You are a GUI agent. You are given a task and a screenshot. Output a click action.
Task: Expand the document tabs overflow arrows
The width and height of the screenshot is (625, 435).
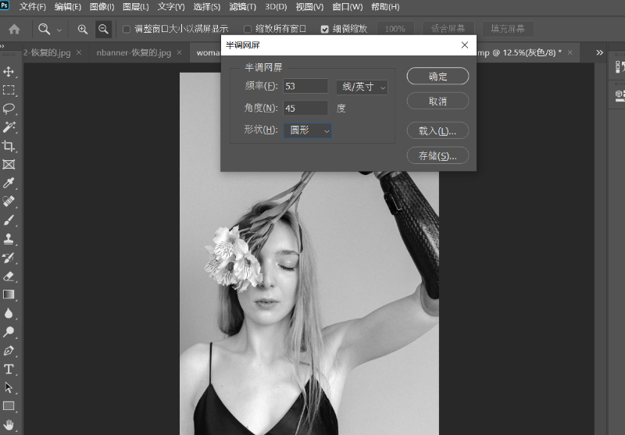pyautogui.click(x=599, y=52)
